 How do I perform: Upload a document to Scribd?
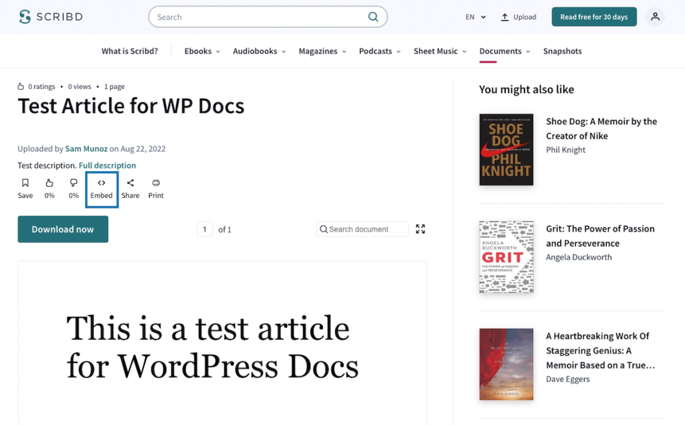(x=518, y=16)
